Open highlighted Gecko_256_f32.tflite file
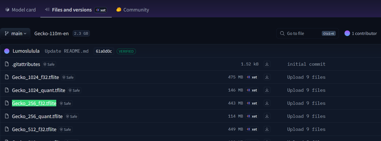The height and width of the screenshot is (141, 381). 34,103
